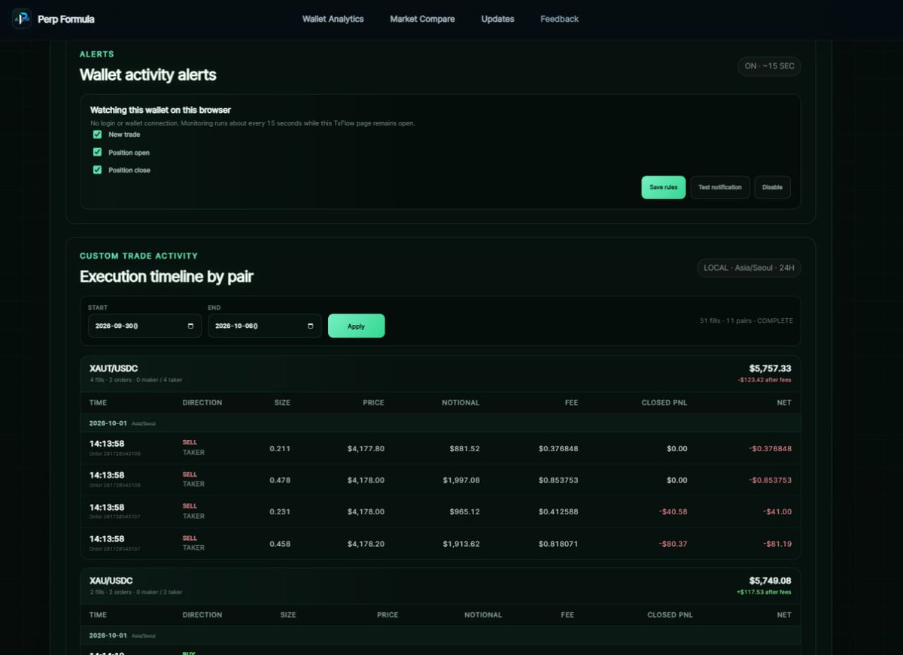Click 2026-10-01 date row under XAUT/USDC
Screen dimensions: 903x655
pos(440,423)
